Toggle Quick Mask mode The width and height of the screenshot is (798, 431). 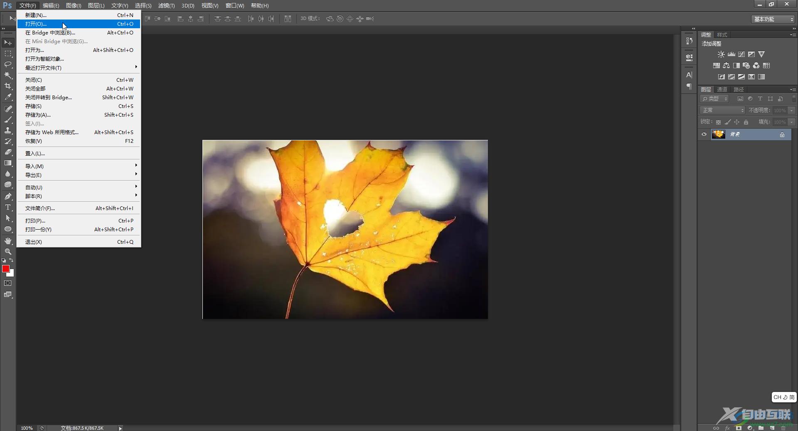point(8,283)
